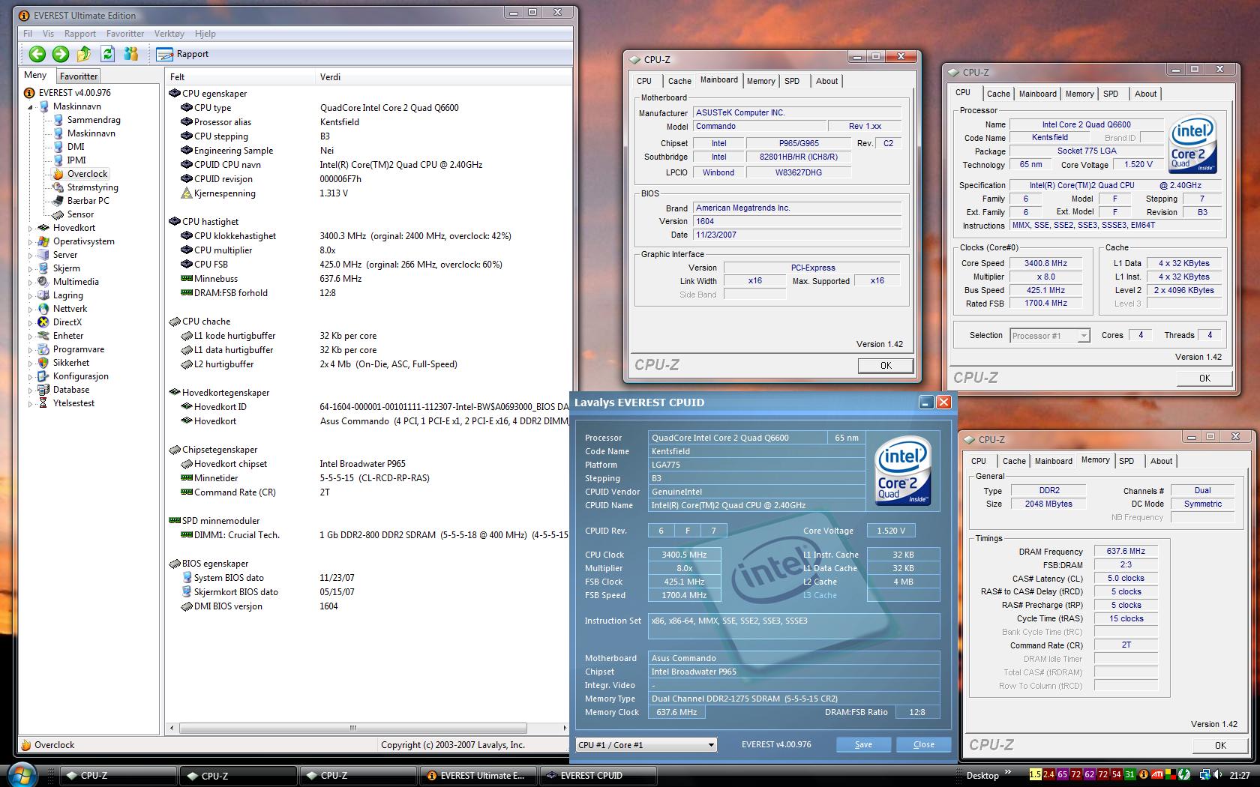
Task: Click the Lagring icon in tree
Action: 44,295
